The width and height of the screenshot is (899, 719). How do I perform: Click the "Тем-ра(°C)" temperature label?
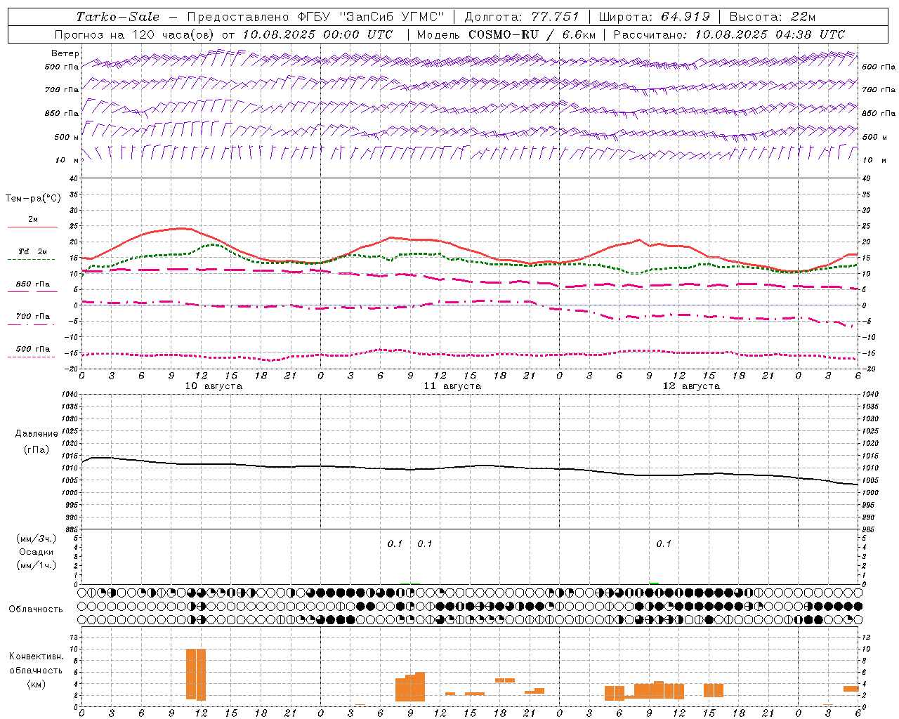pyautogui.click(x=33, y=199)
